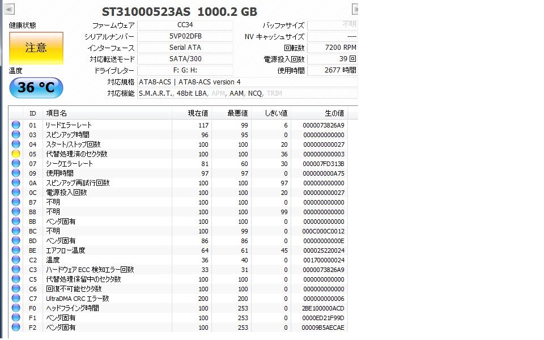Click the blue status icon for ID BD
The image size is (544, 340).
tap(16, 241)
